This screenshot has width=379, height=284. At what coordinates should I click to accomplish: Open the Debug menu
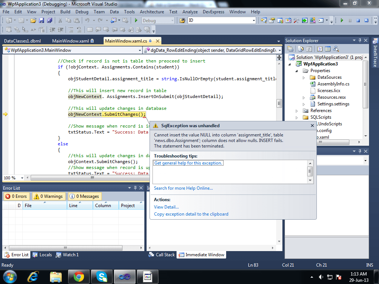(82, 11)
